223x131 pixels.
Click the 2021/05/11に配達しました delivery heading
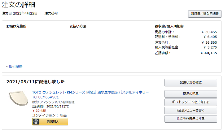(36, 82)
